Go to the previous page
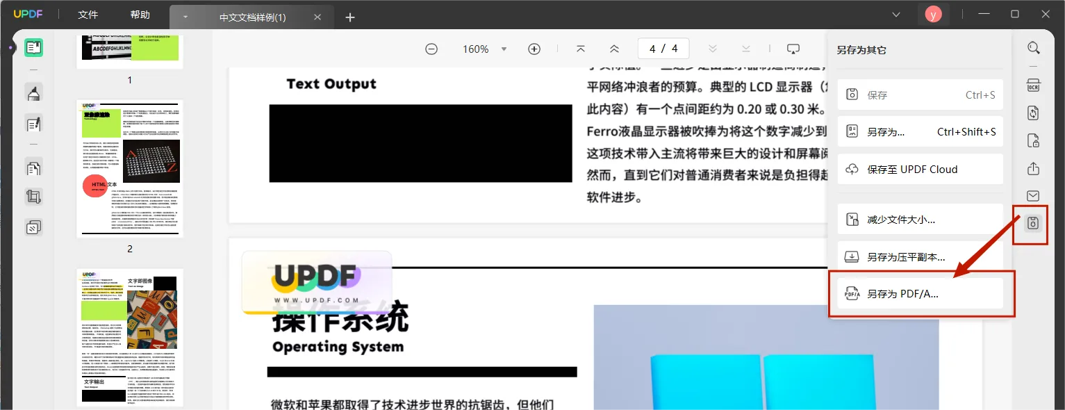 click(x=614, y=49)
